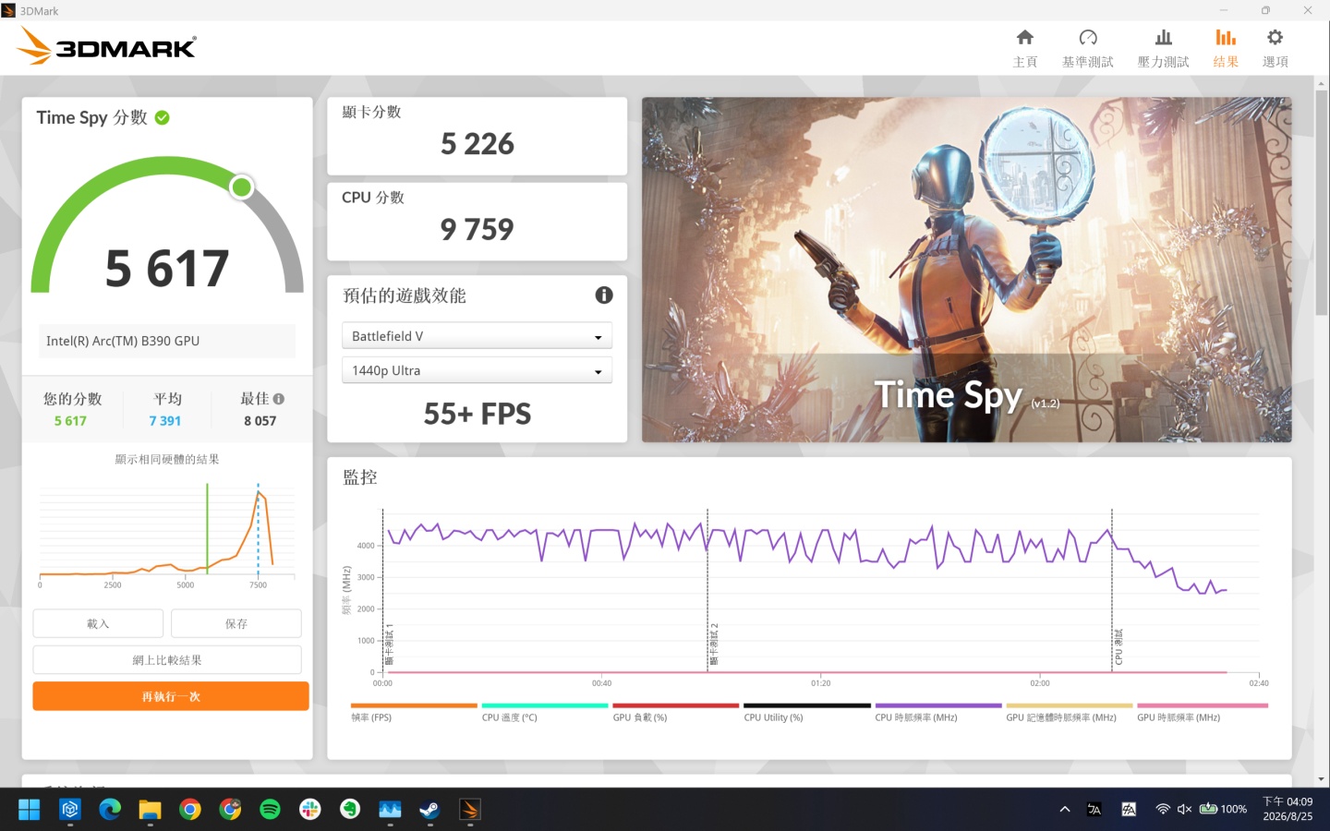This screenshot has height=831, width=1330.
Task: Click the best score 8 057
Action: pos(260,421)
